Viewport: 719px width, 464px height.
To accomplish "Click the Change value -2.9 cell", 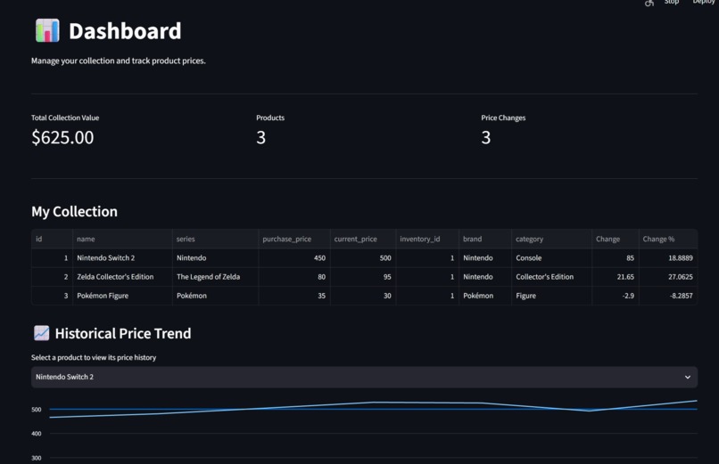I will pos(615,296).
